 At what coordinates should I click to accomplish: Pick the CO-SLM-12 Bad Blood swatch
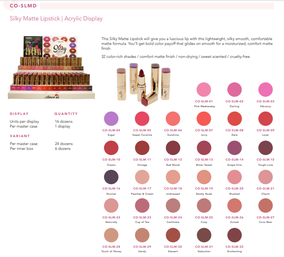tap(173, 148)
